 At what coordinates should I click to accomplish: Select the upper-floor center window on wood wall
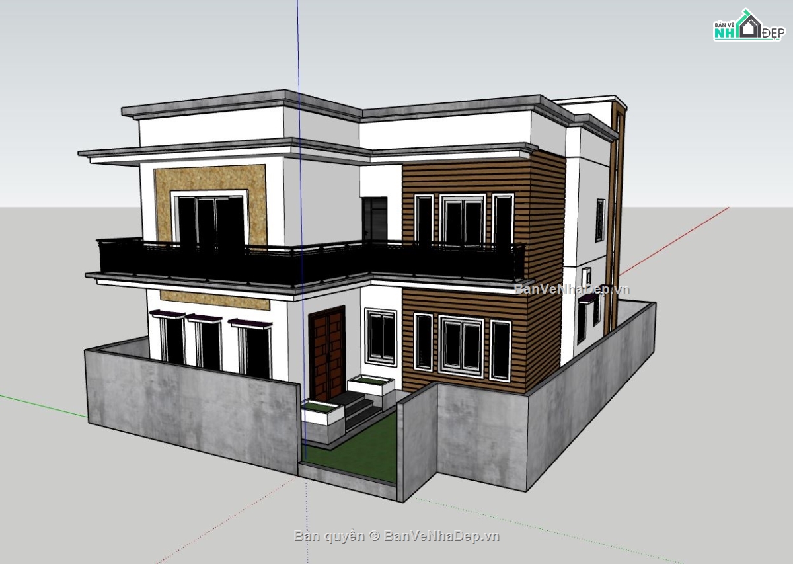tap(464, 222)
